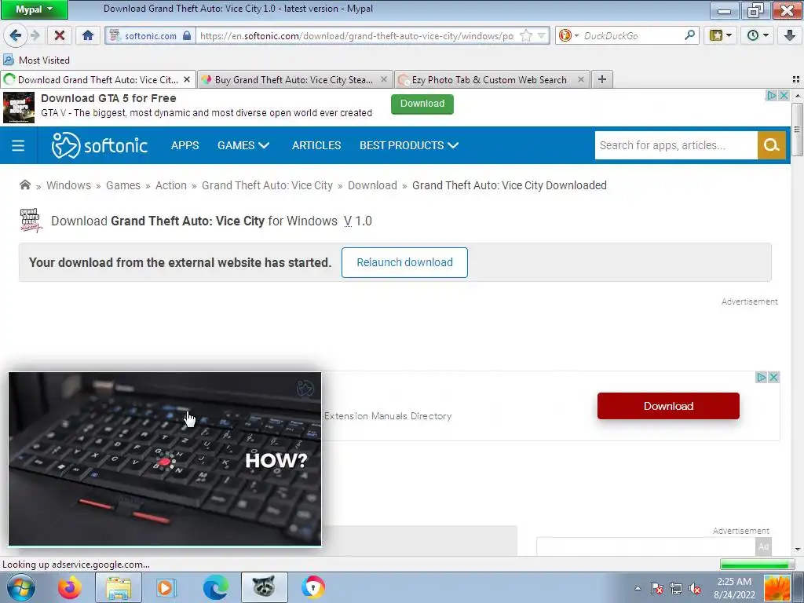Click the search magnifier in DuckDuckGo box

pyautogui.click(x=689, y=35)
